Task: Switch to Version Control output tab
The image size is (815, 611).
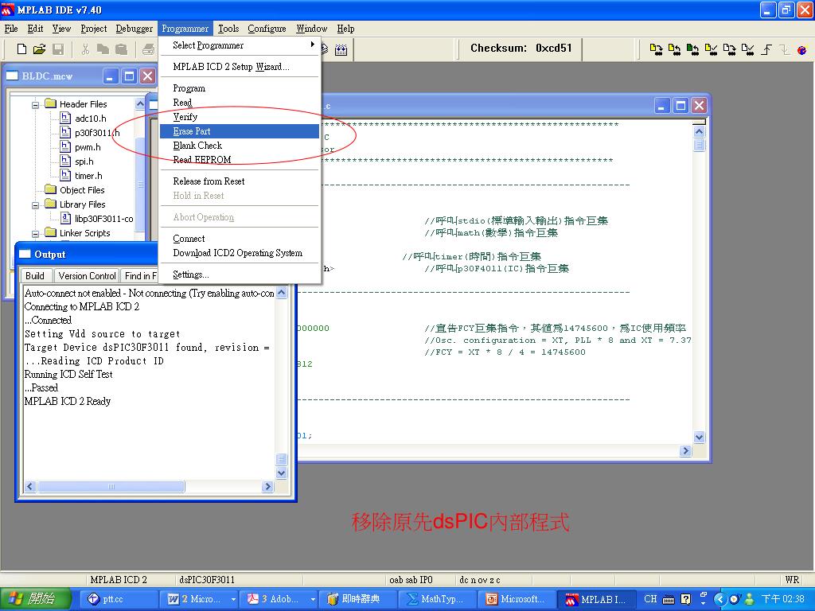Action: [87, 276]
